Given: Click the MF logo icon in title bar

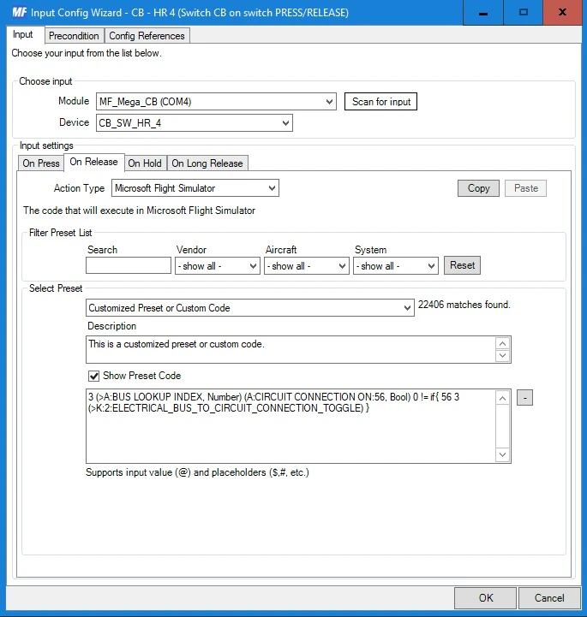Looking at the screenshot, I should click(20, 13).
